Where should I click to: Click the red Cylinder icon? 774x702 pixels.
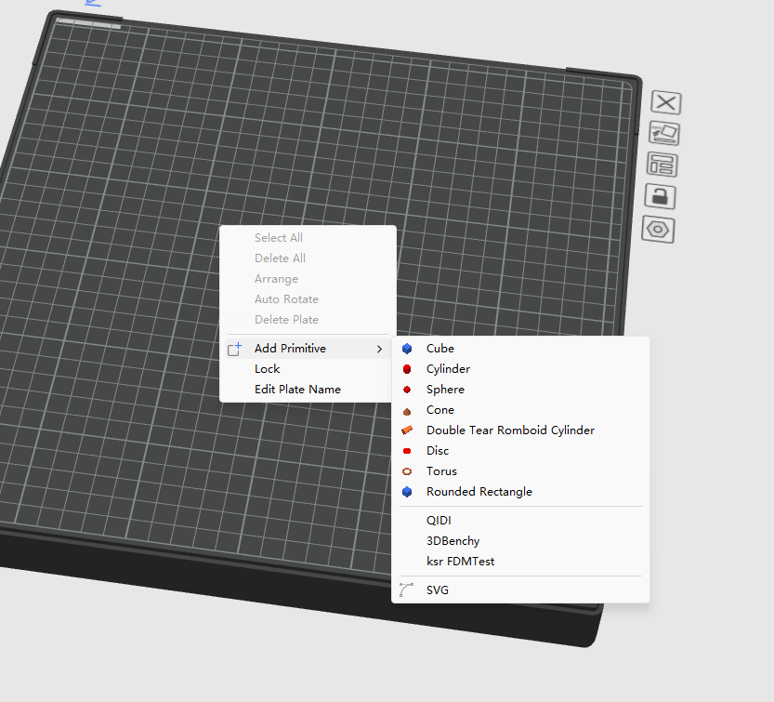[x=407, y=369]
